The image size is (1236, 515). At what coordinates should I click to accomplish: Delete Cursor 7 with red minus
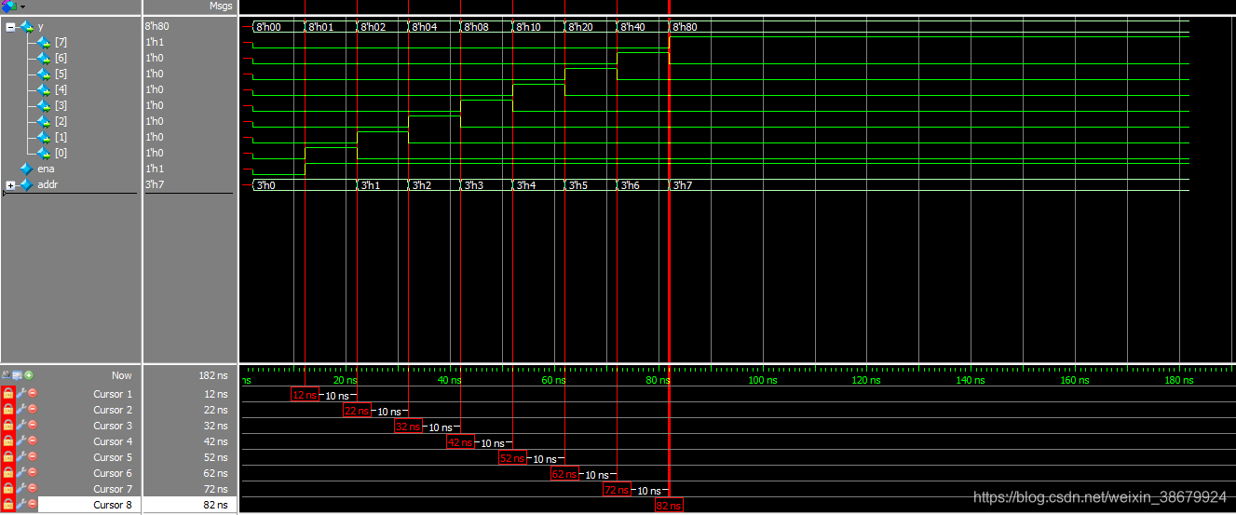(32, 489)
